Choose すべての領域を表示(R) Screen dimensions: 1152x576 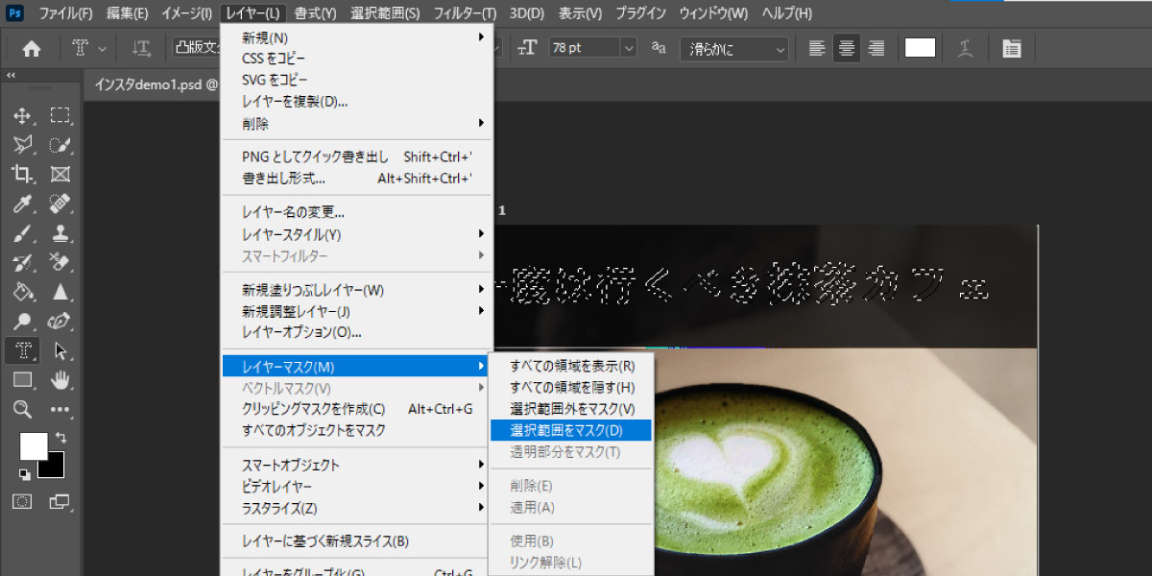click(x=570, y=366)
